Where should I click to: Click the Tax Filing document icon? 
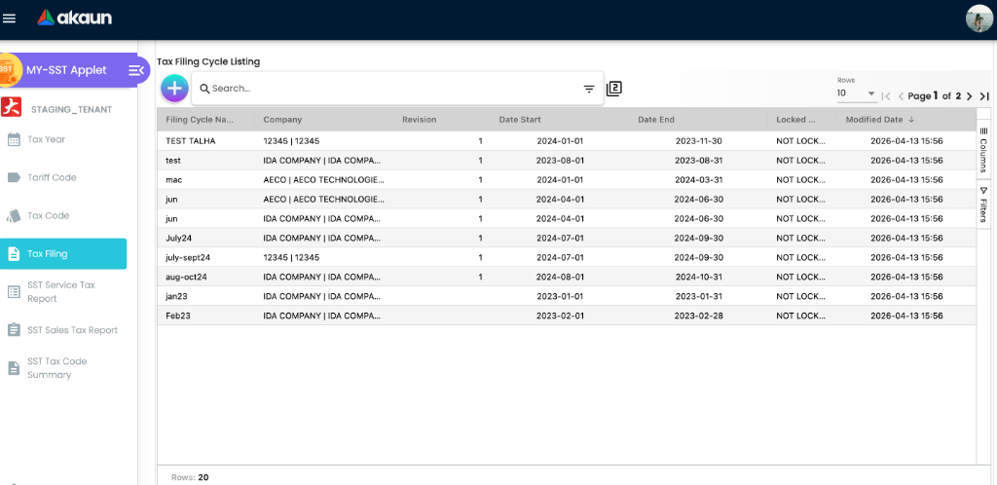[14, 253]
